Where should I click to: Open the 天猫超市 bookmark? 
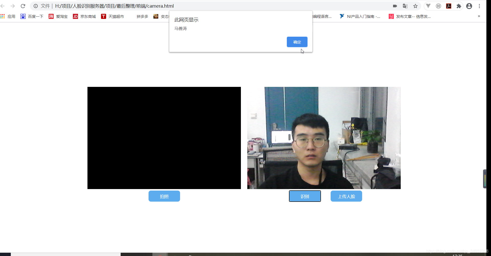point(113,16)
